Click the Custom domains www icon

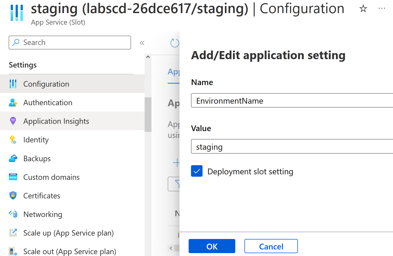pos(13,177)
